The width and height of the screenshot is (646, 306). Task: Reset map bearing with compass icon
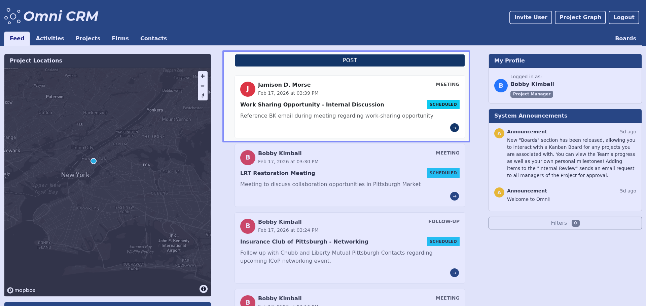(203, 96)
